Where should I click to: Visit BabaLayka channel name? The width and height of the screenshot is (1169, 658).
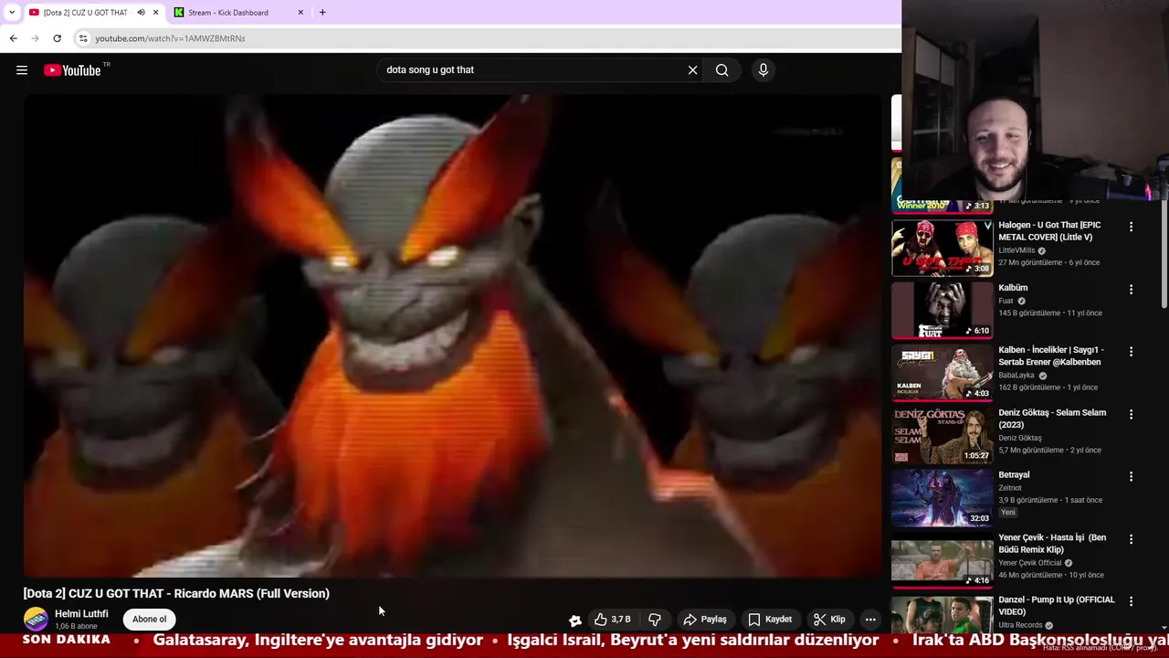[1016, 376]
